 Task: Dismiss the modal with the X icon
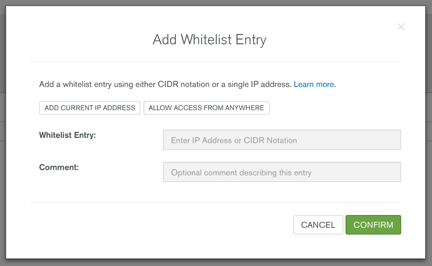tap(401, 27)
